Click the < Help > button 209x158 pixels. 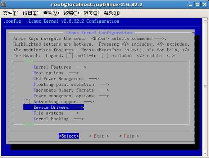(x=129, y=136)
